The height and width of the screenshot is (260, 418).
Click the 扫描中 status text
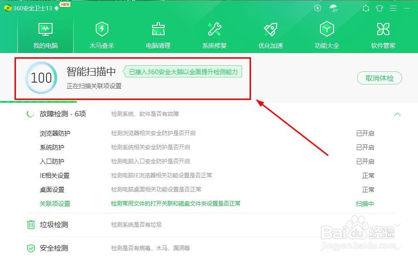coord(365,204)
